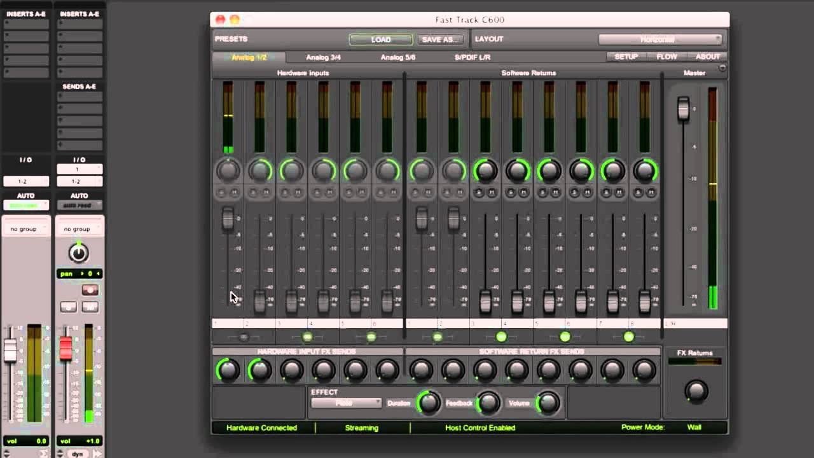Click software return channel 5 pan knob
814x458 pixels.
click(549, 170)
